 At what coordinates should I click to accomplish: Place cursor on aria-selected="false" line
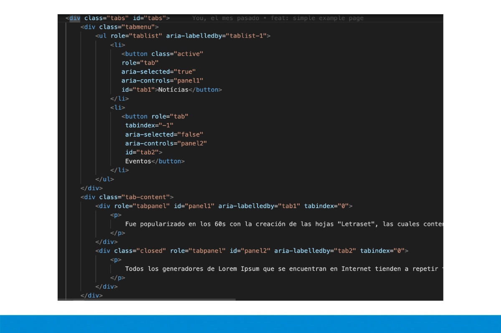tap(164, 134)
